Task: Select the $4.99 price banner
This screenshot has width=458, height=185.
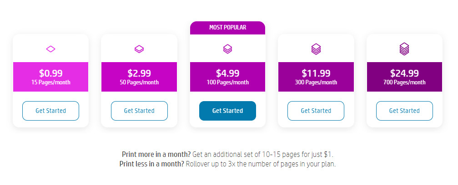Action: pos(227,77)
